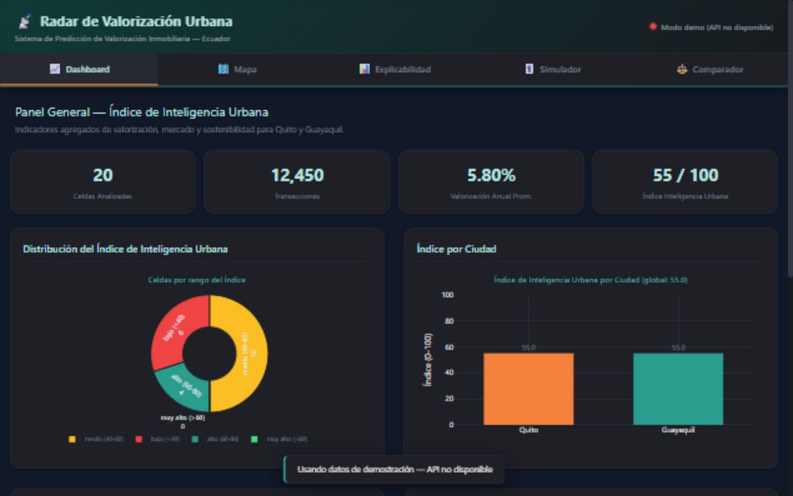Screen dimensions: 793x496
Task: Click the 20 Celdas Analizadas card
Action: tap(103, 181)
